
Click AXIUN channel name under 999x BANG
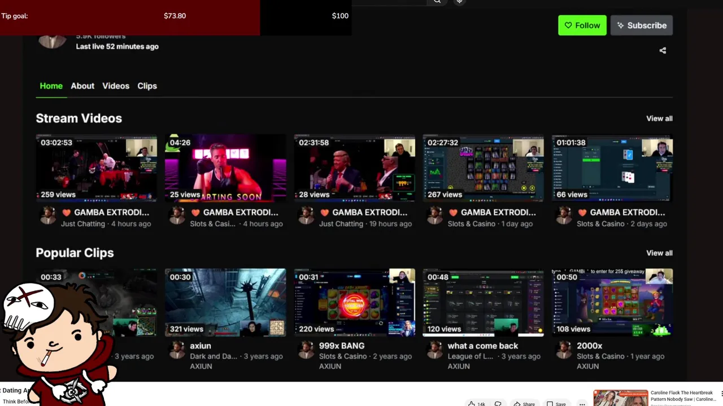[x=330, y=367]
